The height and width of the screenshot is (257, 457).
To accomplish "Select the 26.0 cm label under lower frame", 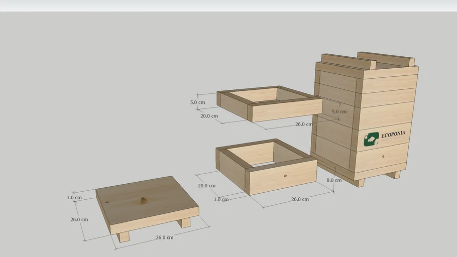I will [x=300, y=199].
